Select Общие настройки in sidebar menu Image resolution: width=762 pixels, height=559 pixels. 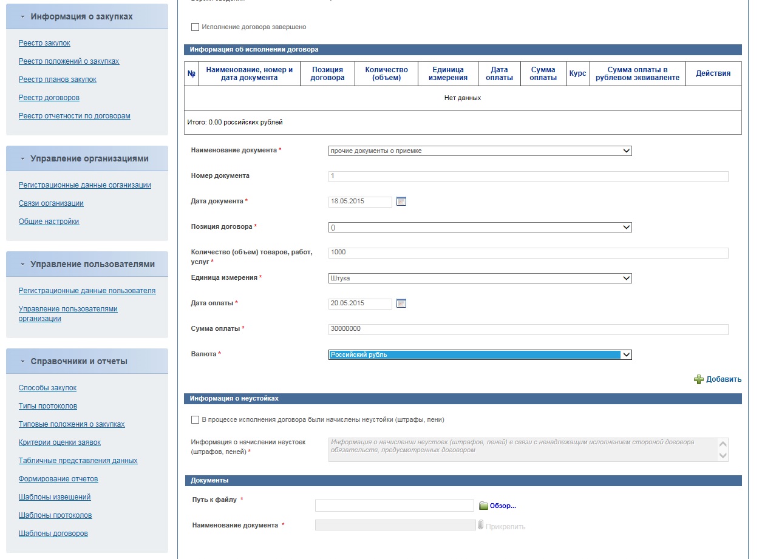click(49, 222)
